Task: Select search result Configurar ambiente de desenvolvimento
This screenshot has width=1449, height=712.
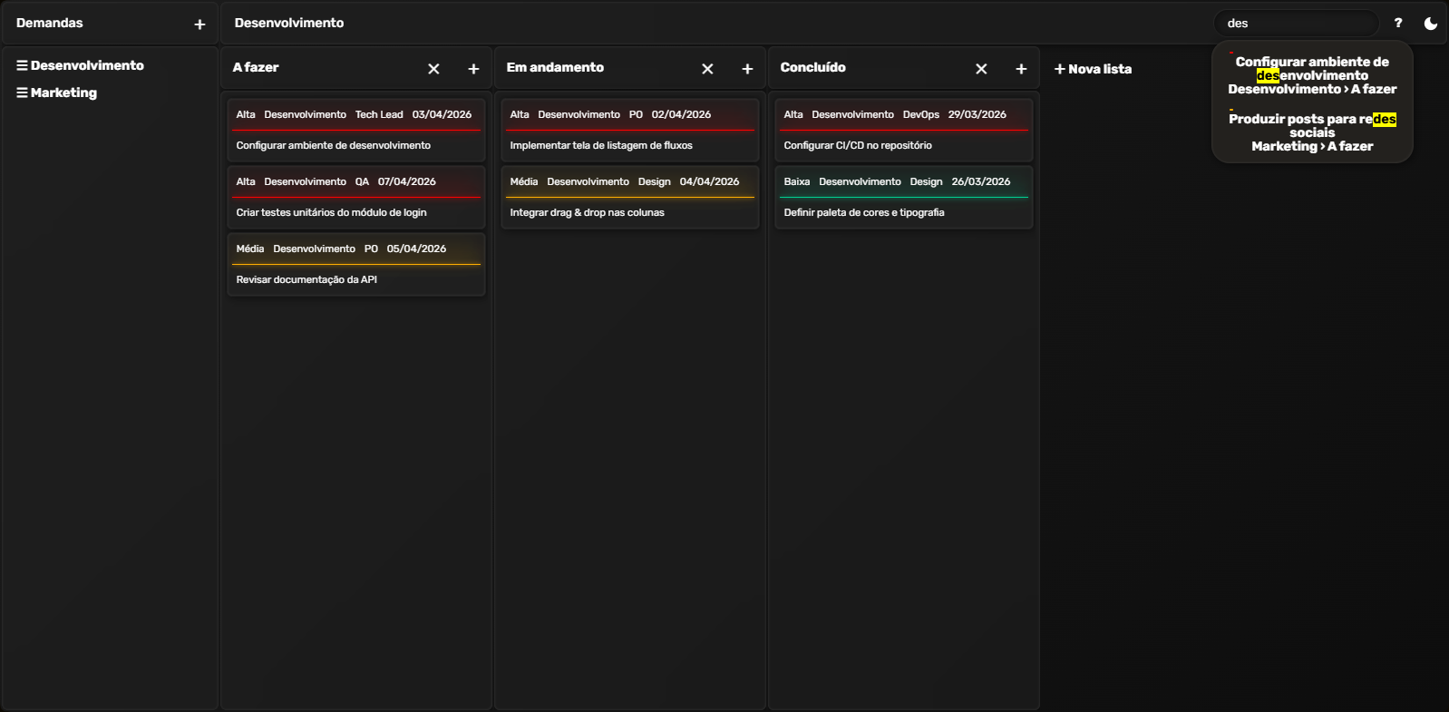Action: [1311, 75]
